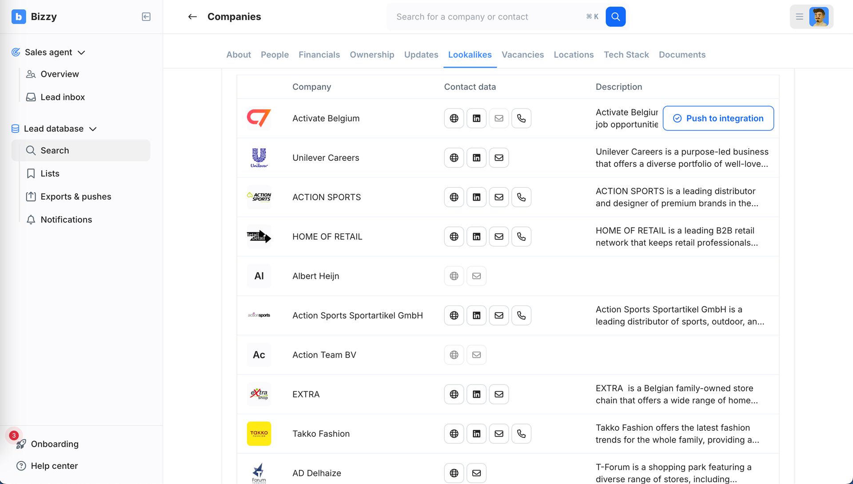The width and height of the screenshot is (853, 484).
Task: Open Lead inbox in sidebar
Action: [x=63, y=97]
